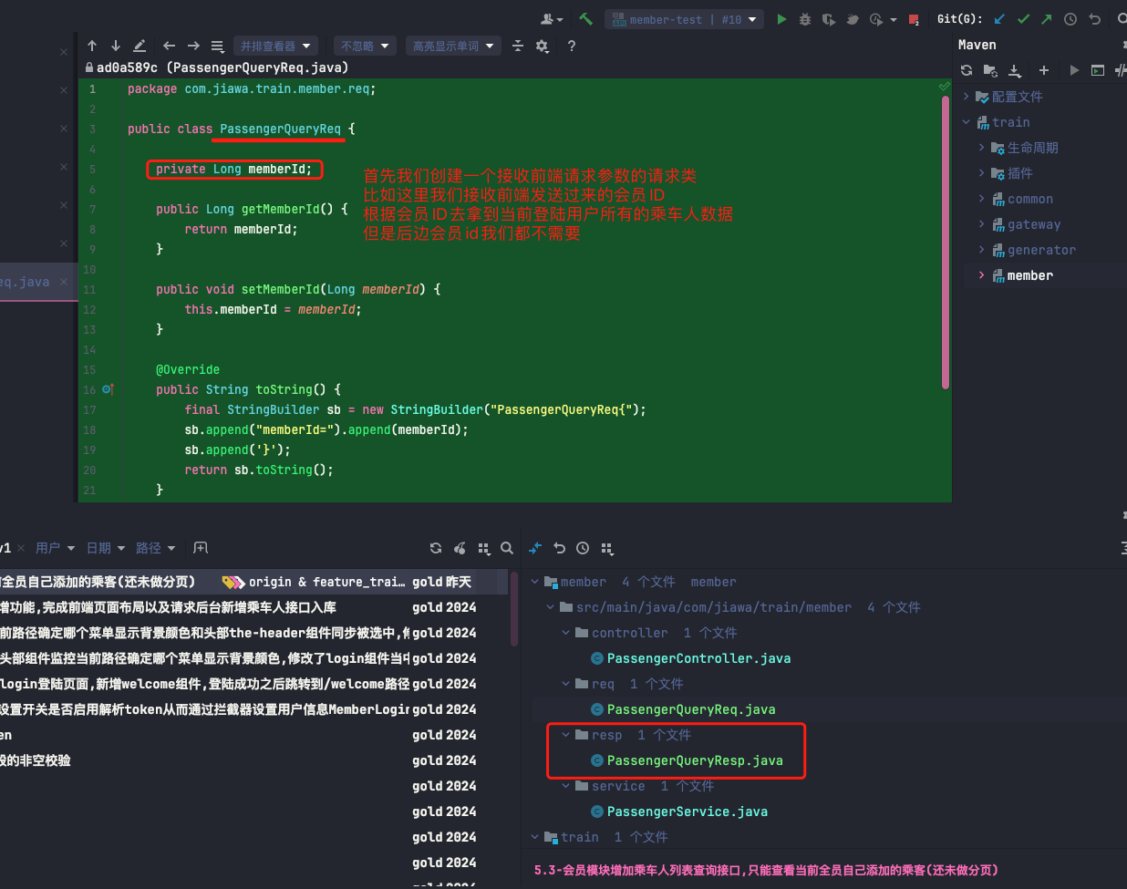Go to previous difference up arrow
This screenshot has height=889, width=1127.
92,46
